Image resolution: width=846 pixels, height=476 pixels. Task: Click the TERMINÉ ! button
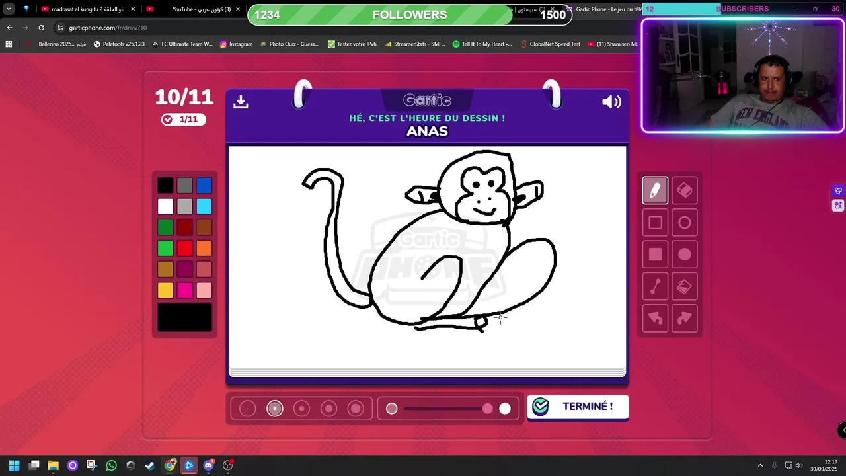pos(578,407)
